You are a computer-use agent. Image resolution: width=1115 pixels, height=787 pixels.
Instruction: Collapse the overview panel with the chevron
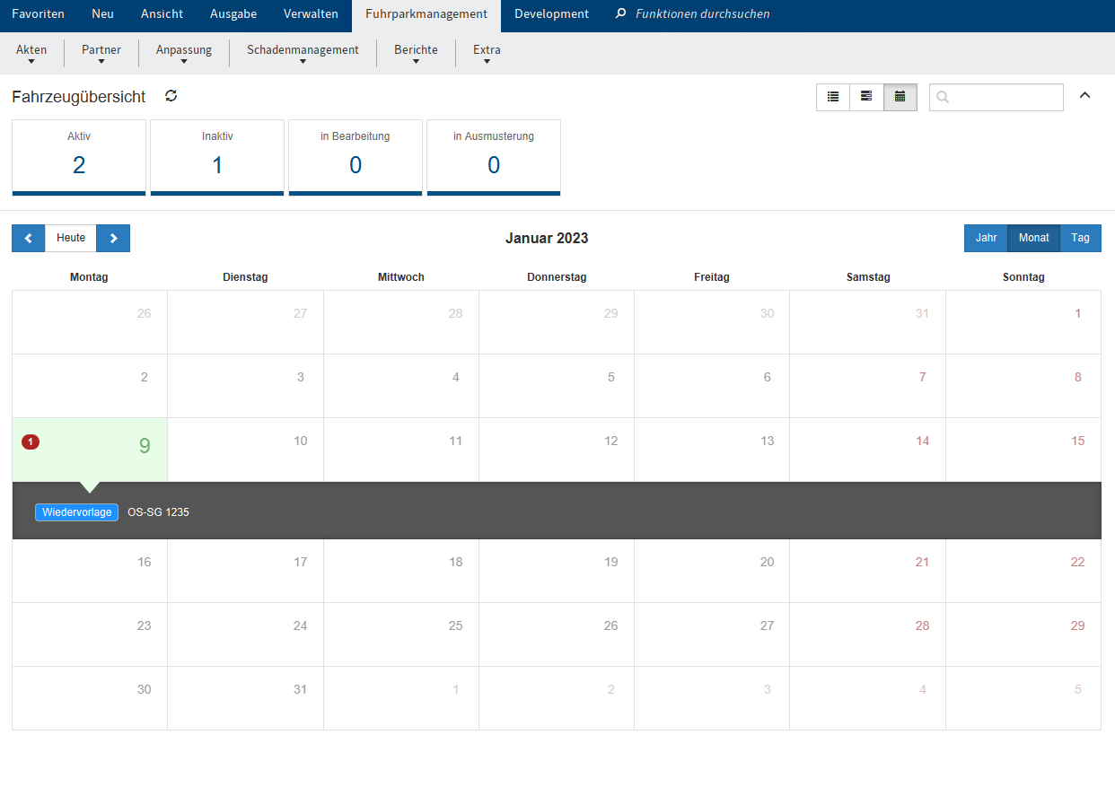pyautogui.click(x=1084, y=96)
